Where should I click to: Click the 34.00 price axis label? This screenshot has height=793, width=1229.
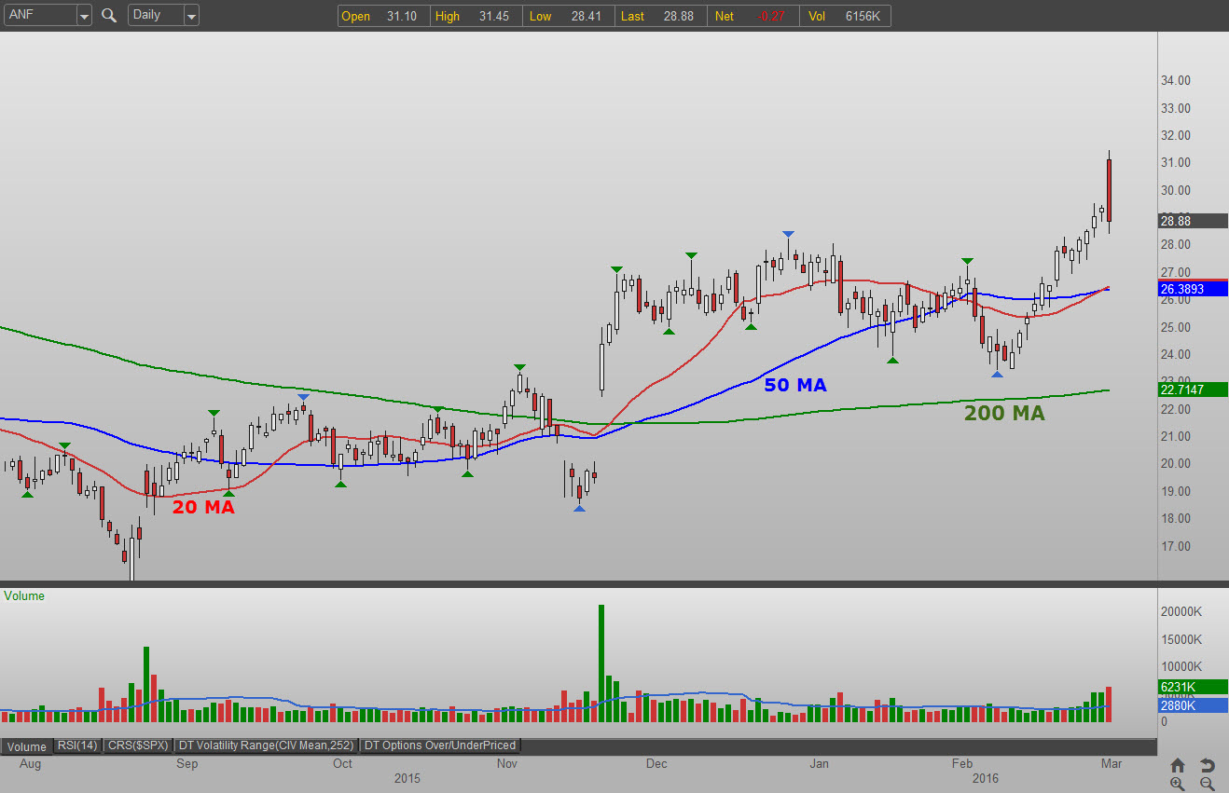(1175, 80)
